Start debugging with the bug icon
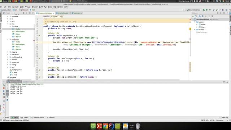 [207, 10]
